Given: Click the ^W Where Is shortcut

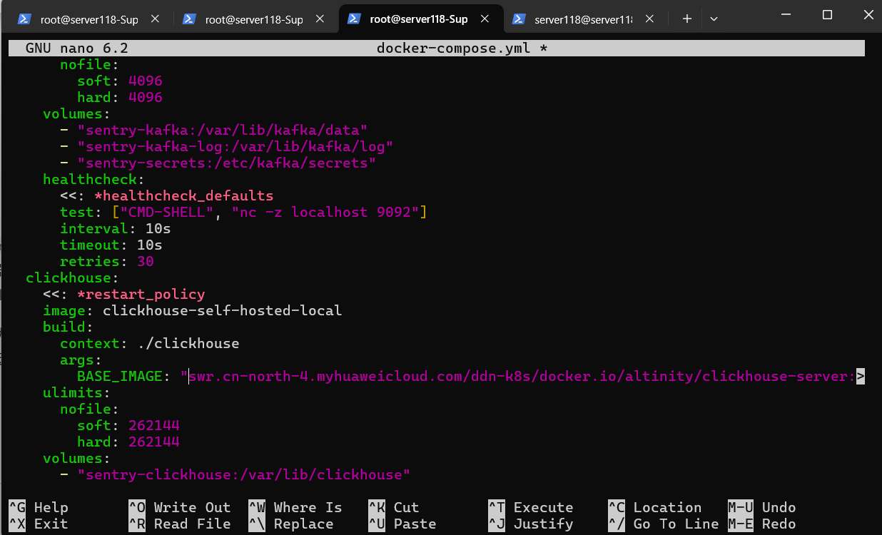Looking at the screenshot, I should [x=295, y=507].
